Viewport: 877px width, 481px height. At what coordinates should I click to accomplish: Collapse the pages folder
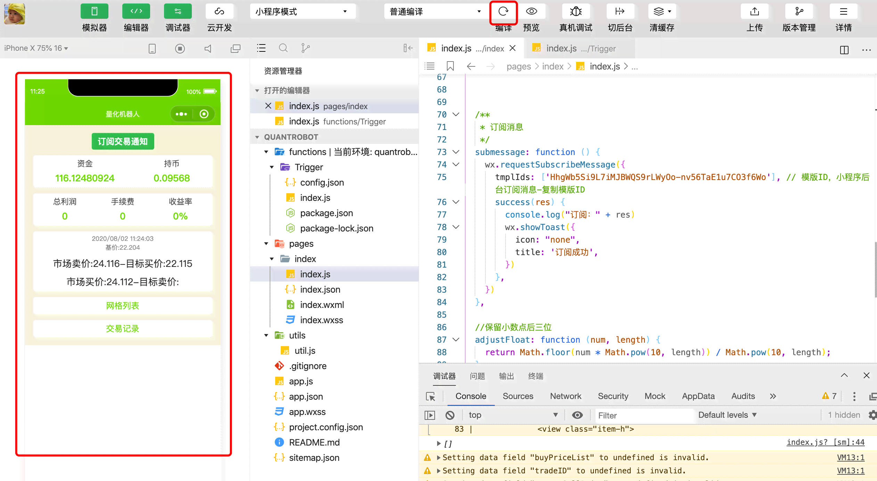(x=266, y=244)
